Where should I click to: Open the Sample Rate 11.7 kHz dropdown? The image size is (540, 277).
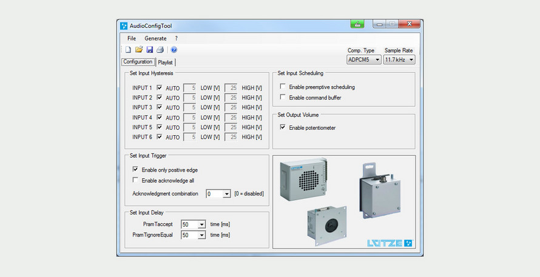[x=399, y=60]
